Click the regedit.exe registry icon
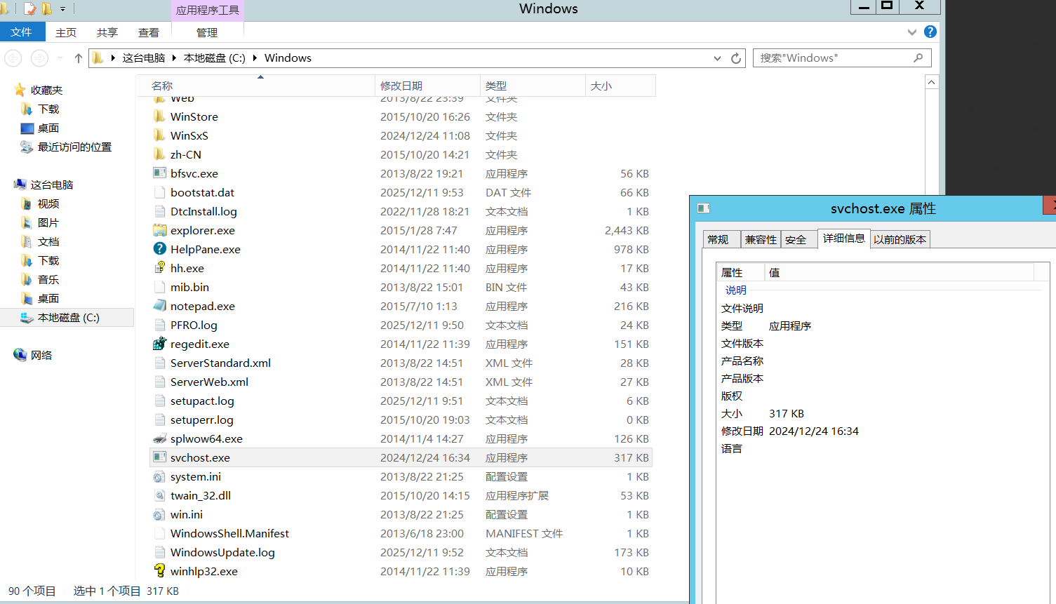This screenshot has width=1056, height=604. (160, 344)
